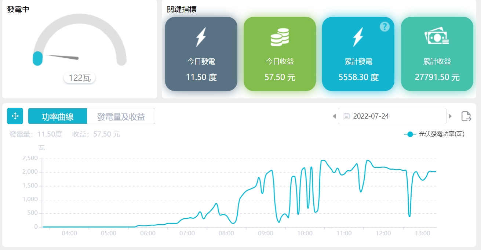This screenshot has width=481, height=250.
Task: Go to next day with right arrow
Action: (x=450, y=116)
